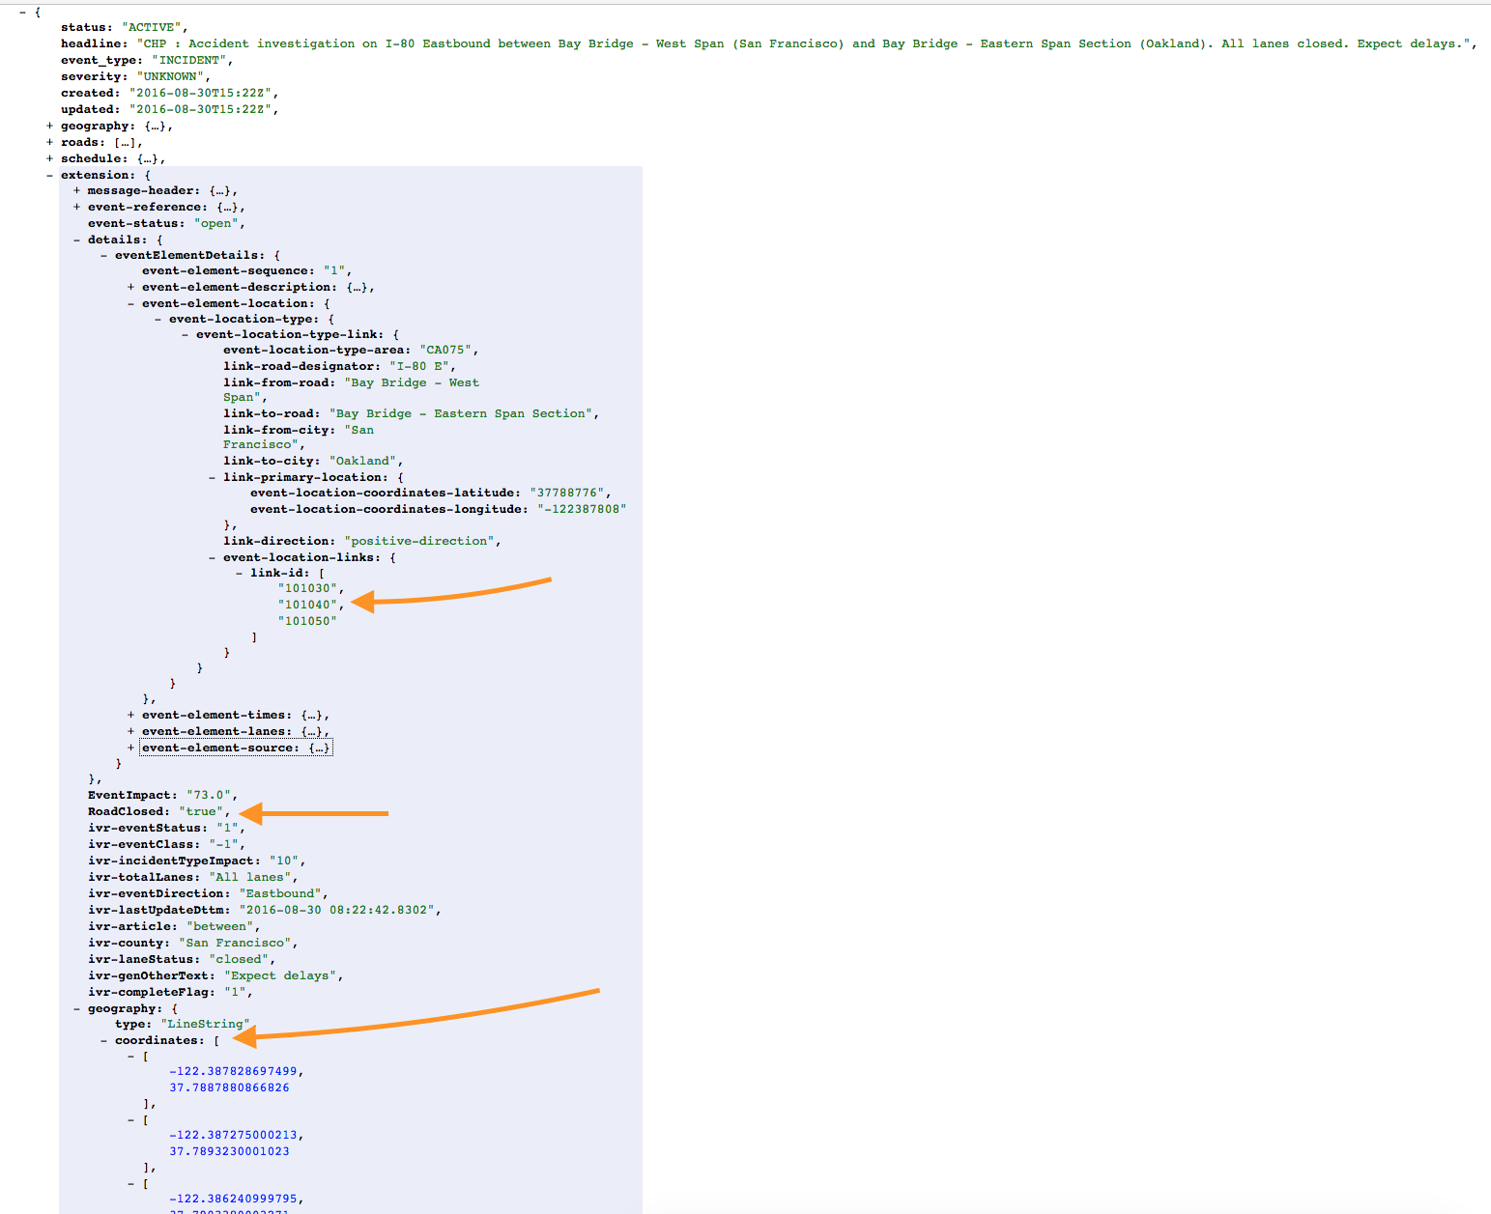Viewport: 1491px width, 1214px height.
Task: Collapse the details object
Action: [x=76, y=240]
